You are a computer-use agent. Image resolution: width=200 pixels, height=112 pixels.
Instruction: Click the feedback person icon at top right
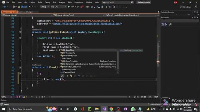(196, 7)
